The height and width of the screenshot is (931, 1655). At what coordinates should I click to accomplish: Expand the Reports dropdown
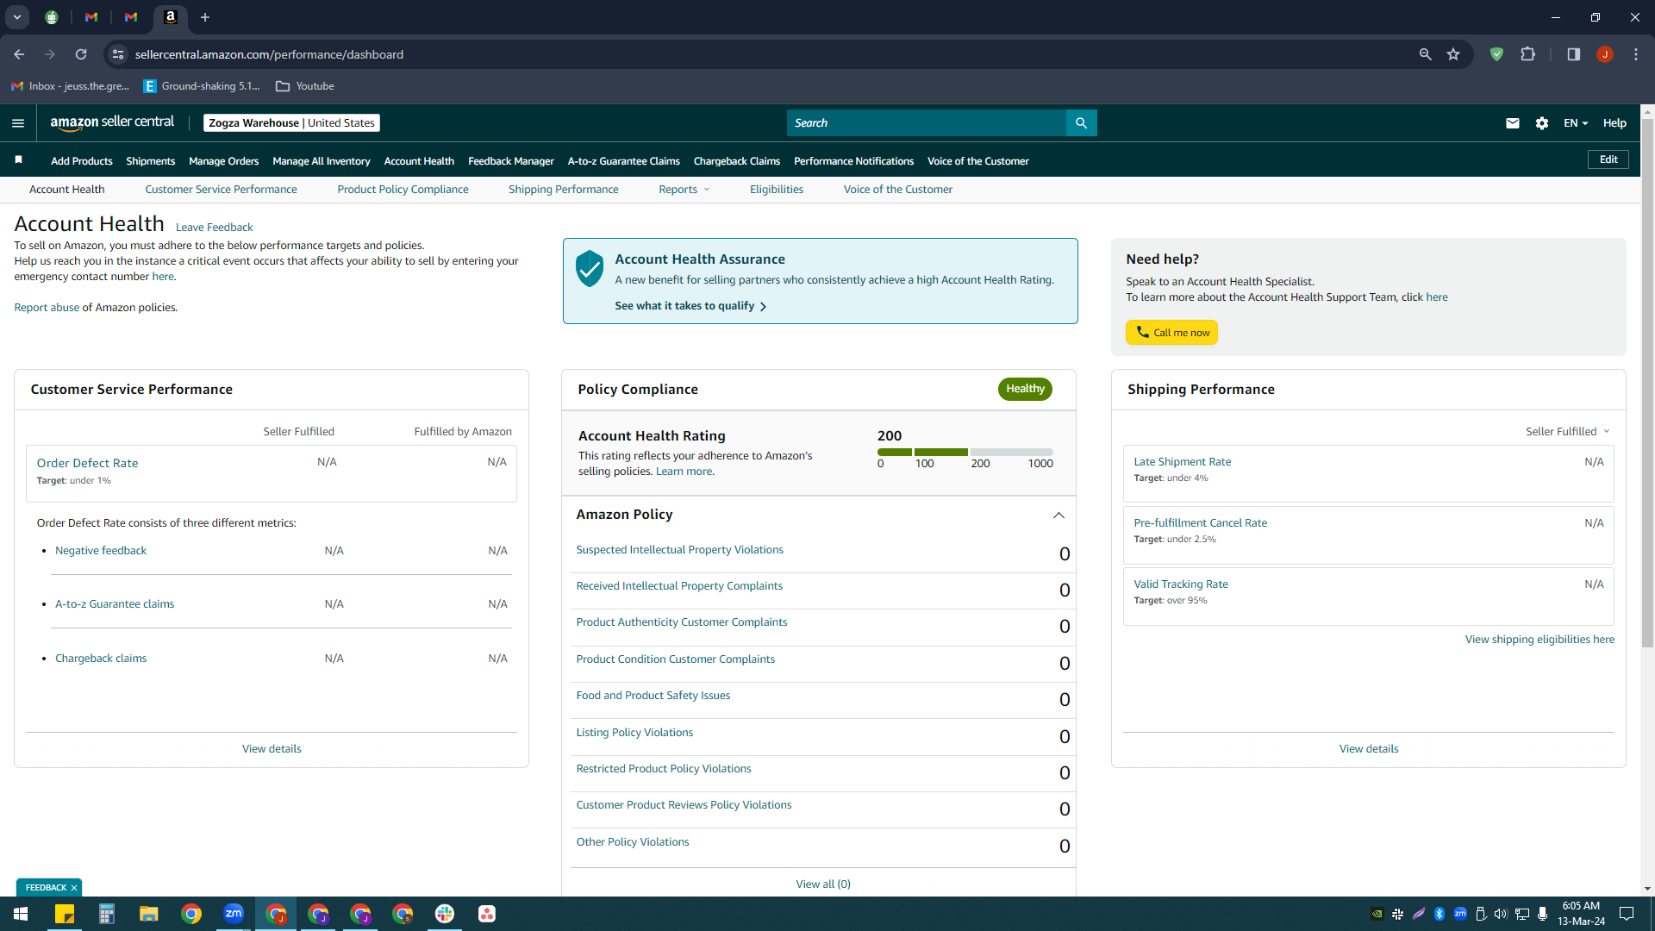coord(684,190)
